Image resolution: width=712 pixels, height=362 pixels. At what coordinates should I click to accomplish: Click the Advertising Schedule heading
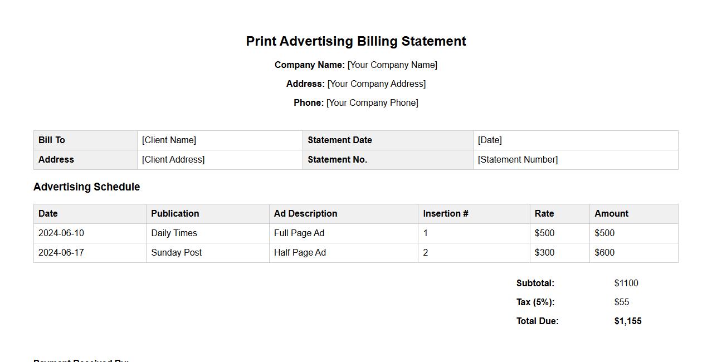(87, 187)
